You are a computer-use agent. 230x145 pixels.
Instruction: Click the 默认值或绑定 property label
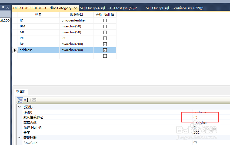point(33,117)
